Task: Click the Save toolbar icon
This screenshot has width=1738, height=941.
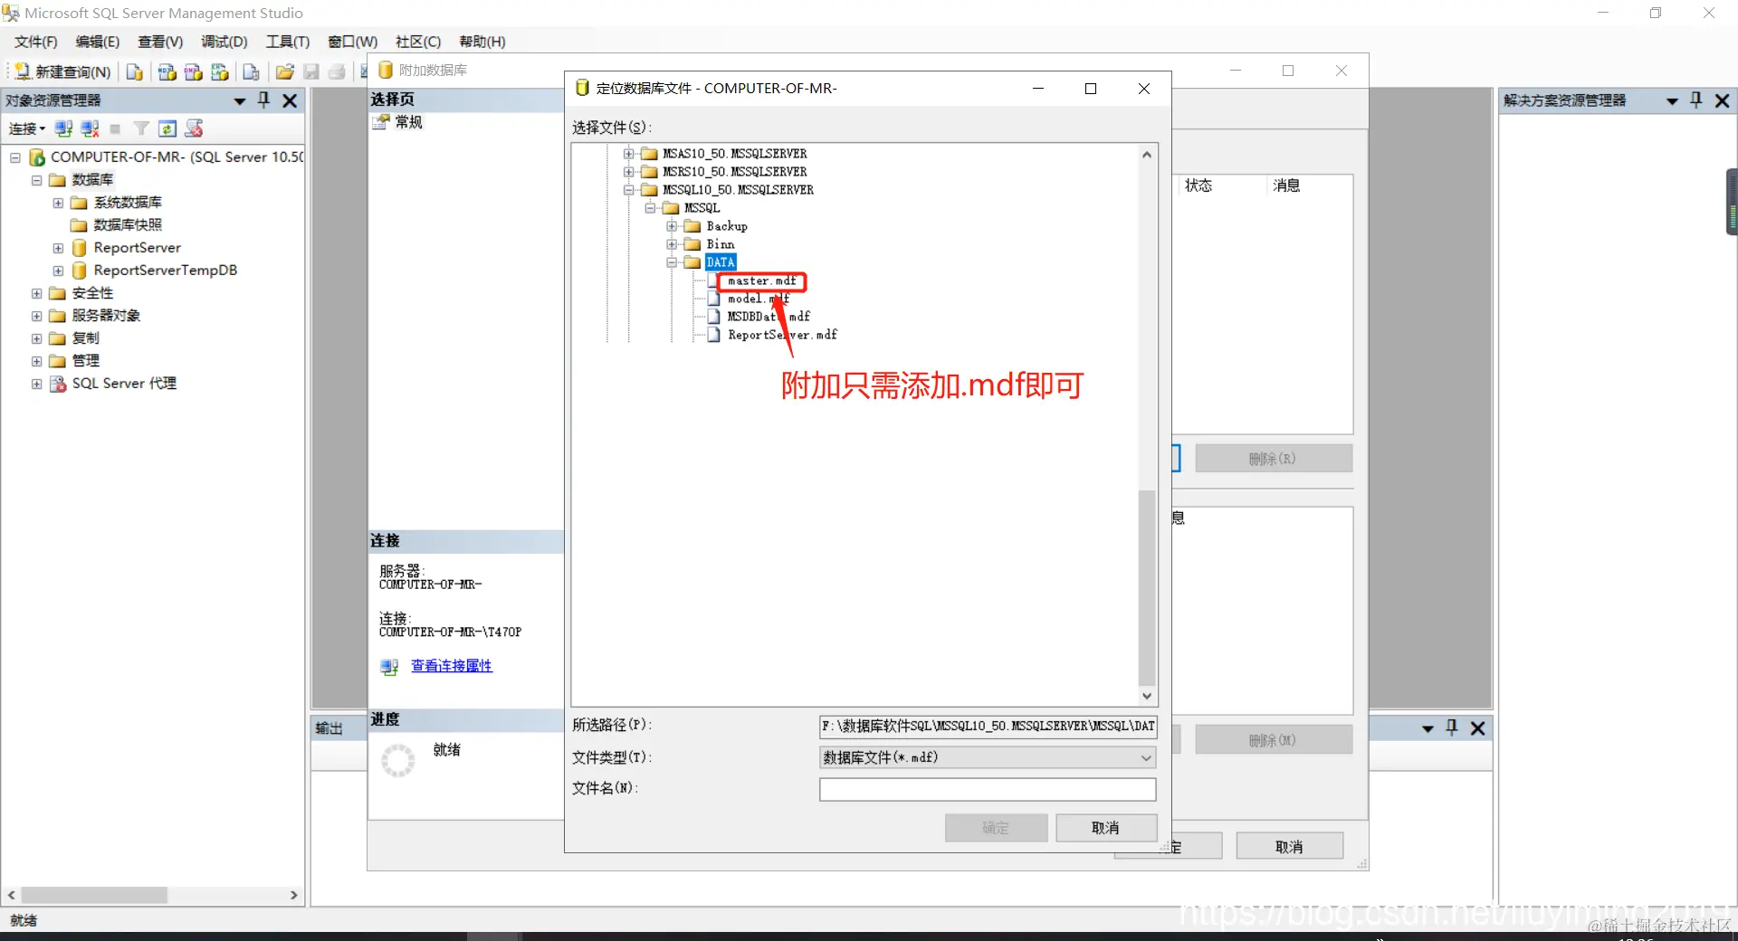Action: (x=311, y=71)
